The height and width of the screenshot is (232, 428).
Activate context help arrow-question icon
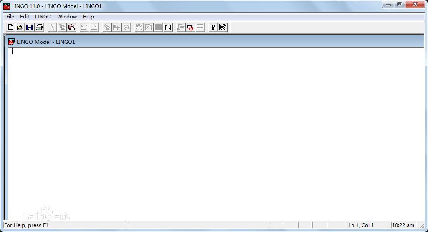coord(223,28)
